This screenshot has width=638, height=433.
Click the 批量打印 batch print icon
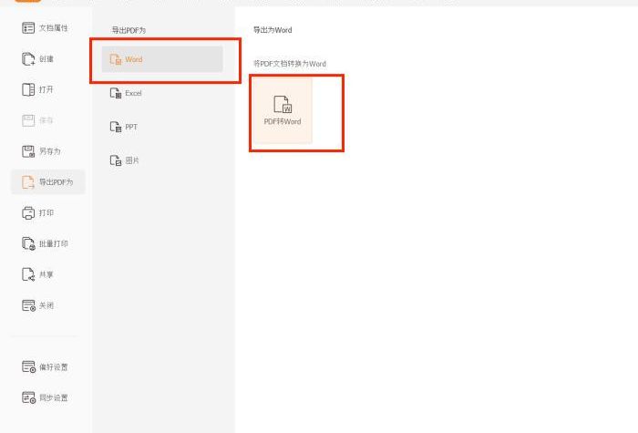point(28,243)
